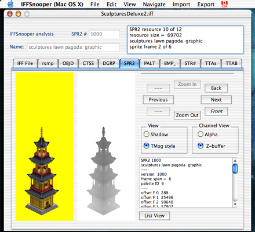
Task: Switch to the PALT tab
Action: [150, 63]
